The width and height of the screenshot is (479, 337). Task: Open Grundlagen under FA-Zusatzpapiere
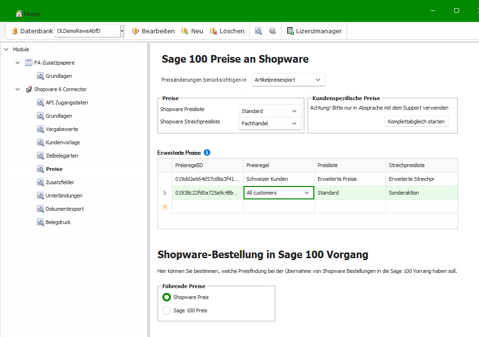59,76
